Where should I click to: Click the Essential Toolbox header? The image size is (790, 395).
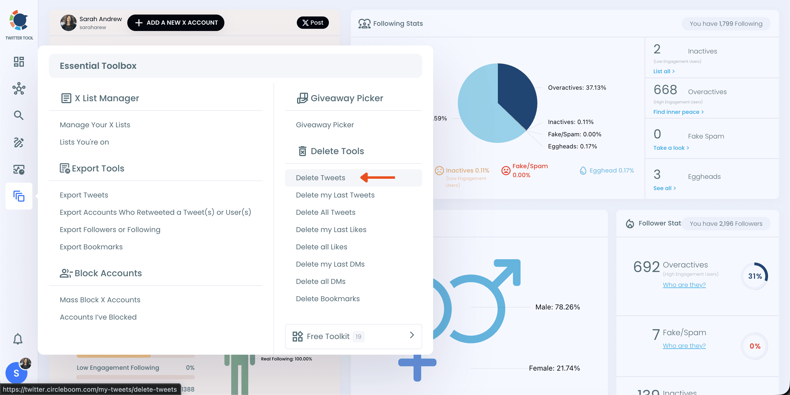[x=235, y=66]
